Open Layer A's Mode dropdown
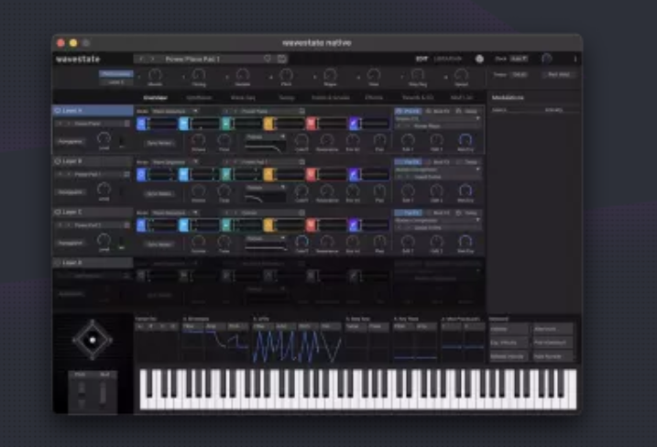Viewport: 657px width, 447px height. tap(174, 111)
